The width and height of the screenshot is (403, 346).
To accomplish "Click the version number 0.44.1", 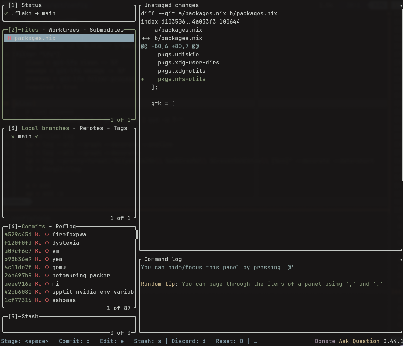I will click(393, 341).
